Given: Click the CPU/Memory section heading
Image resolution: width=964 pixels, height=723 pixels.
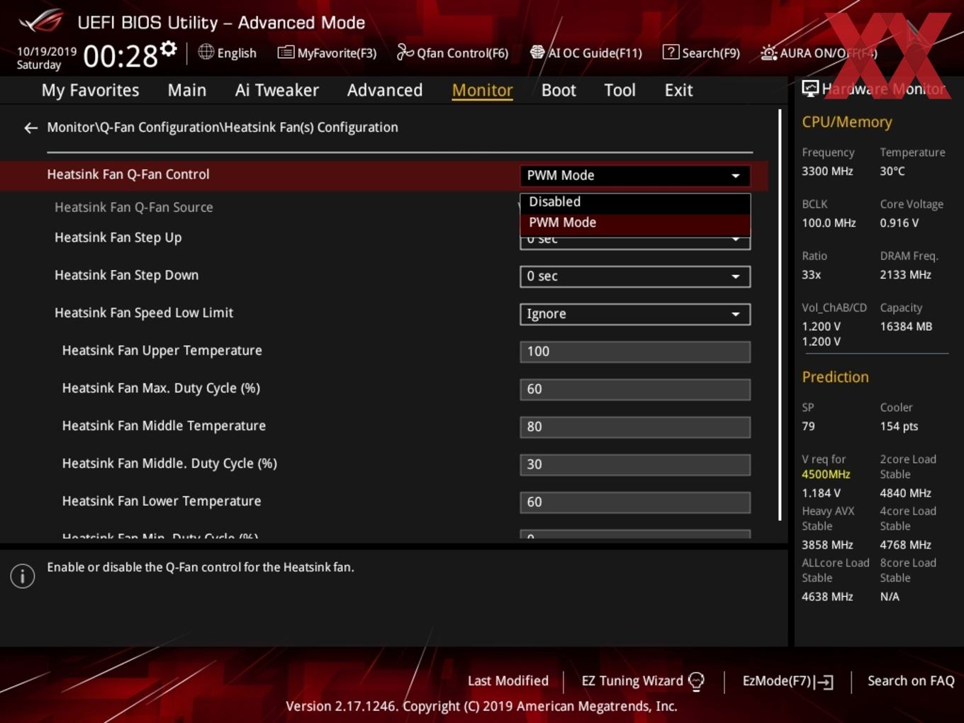Looking at the screenshot, I should 847,122.
